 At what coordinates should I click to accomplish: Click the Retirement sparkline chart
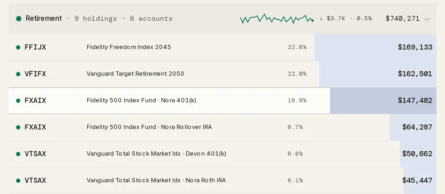point(277,19)
